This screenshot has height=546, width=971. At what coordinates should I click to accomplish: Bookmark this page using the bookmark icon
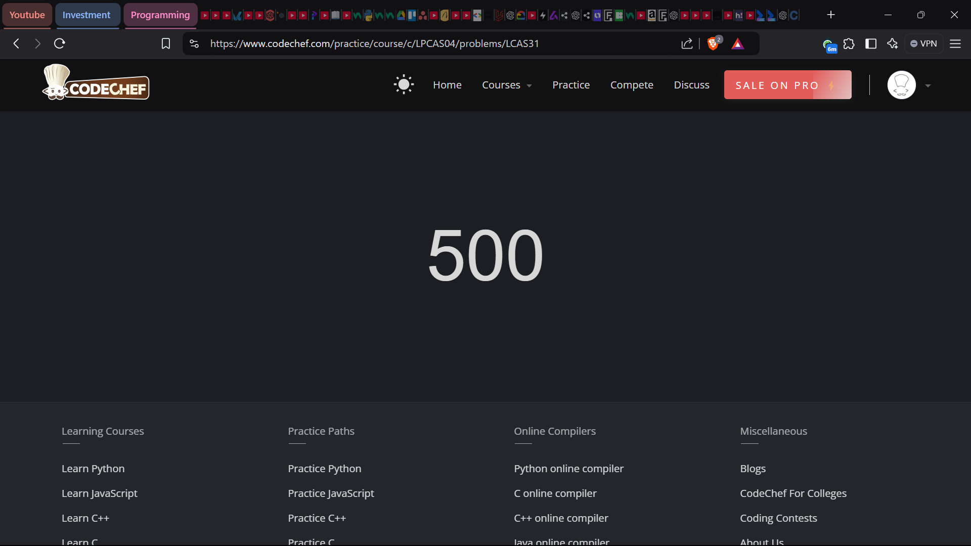click(x=165, y=44)
